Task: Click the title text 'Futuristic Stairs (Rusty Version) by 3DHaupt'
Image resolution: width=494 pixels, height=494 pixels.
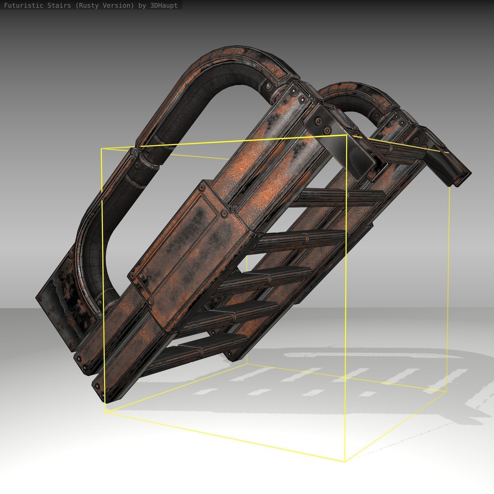Action: coord(91,5)
